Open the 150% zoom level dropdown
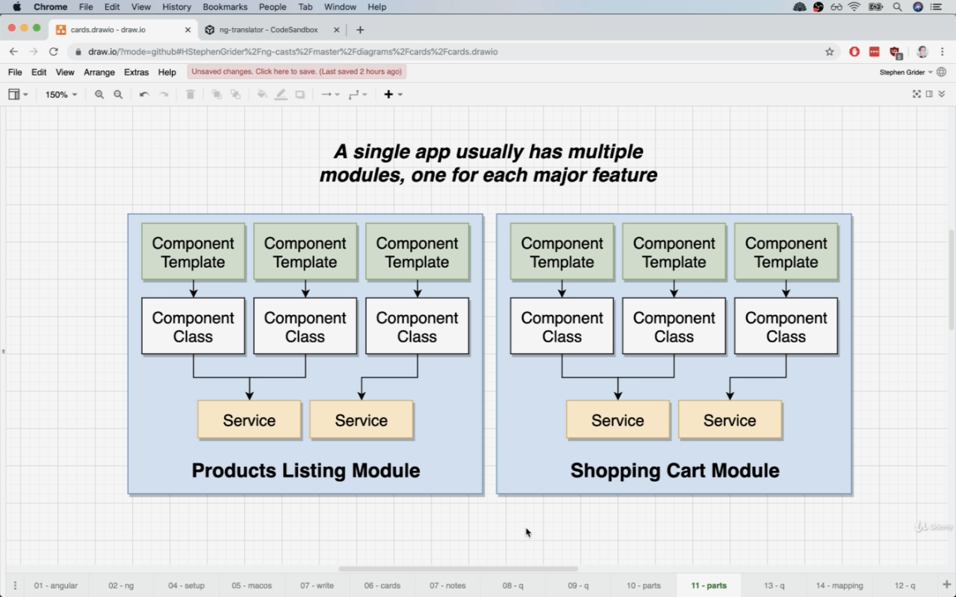Screen dimensions: 956x597 click(x=61, y=95)
